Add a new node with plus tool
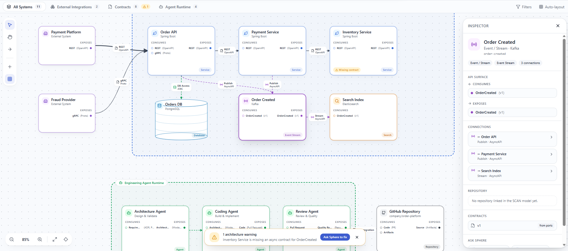Image resolution: width=568 pixels, height=251 pixels. coord(10,67)
